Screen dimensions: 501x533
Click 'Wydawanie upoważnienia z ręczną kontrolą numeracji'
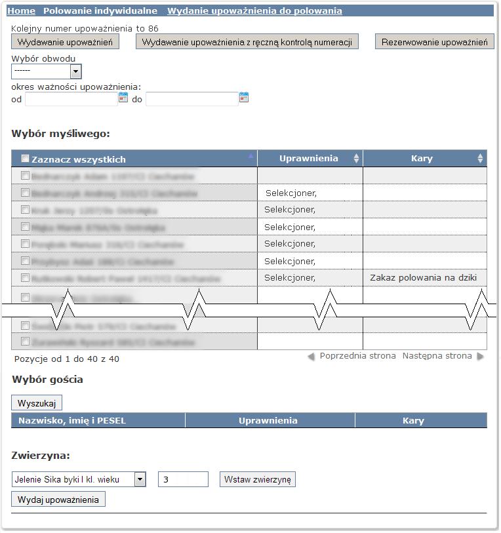[247, 42]
